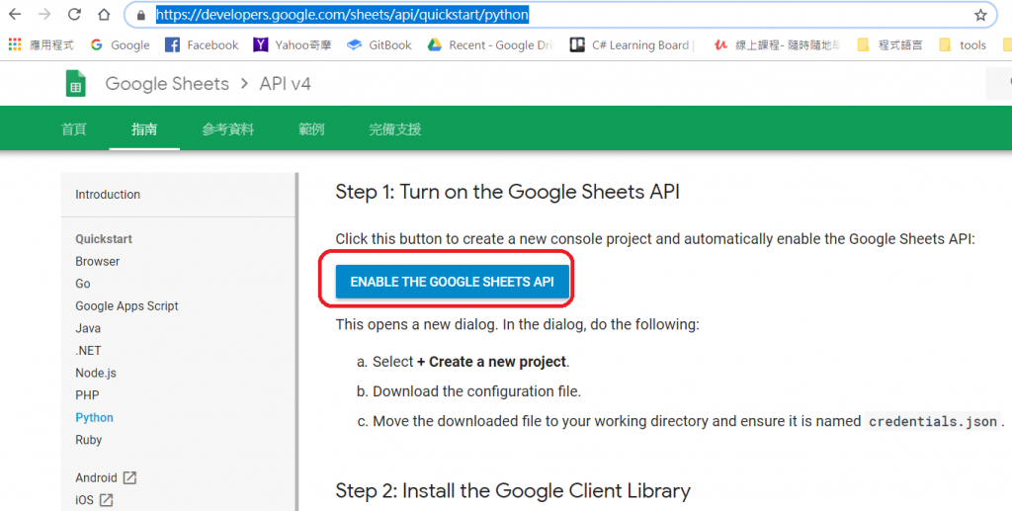Open the 線上課程 bookmark

(777, 45)
